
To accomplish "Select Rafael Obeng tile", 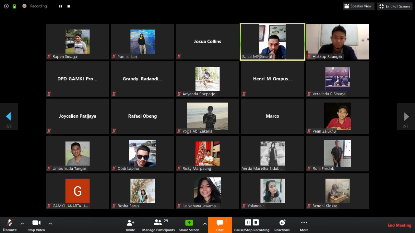I will pyautogui.click(x=142, y=116).
